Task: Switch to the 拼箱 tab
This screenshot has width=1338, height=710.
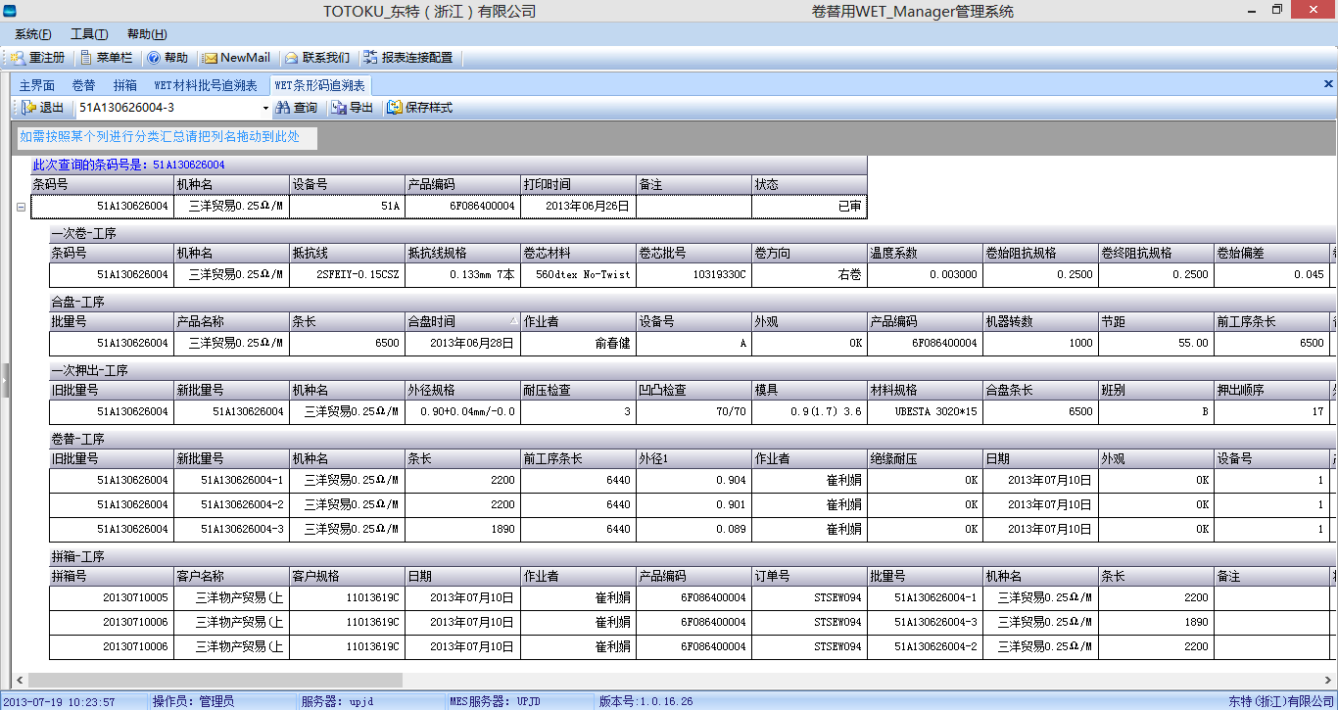Action: 125,86
